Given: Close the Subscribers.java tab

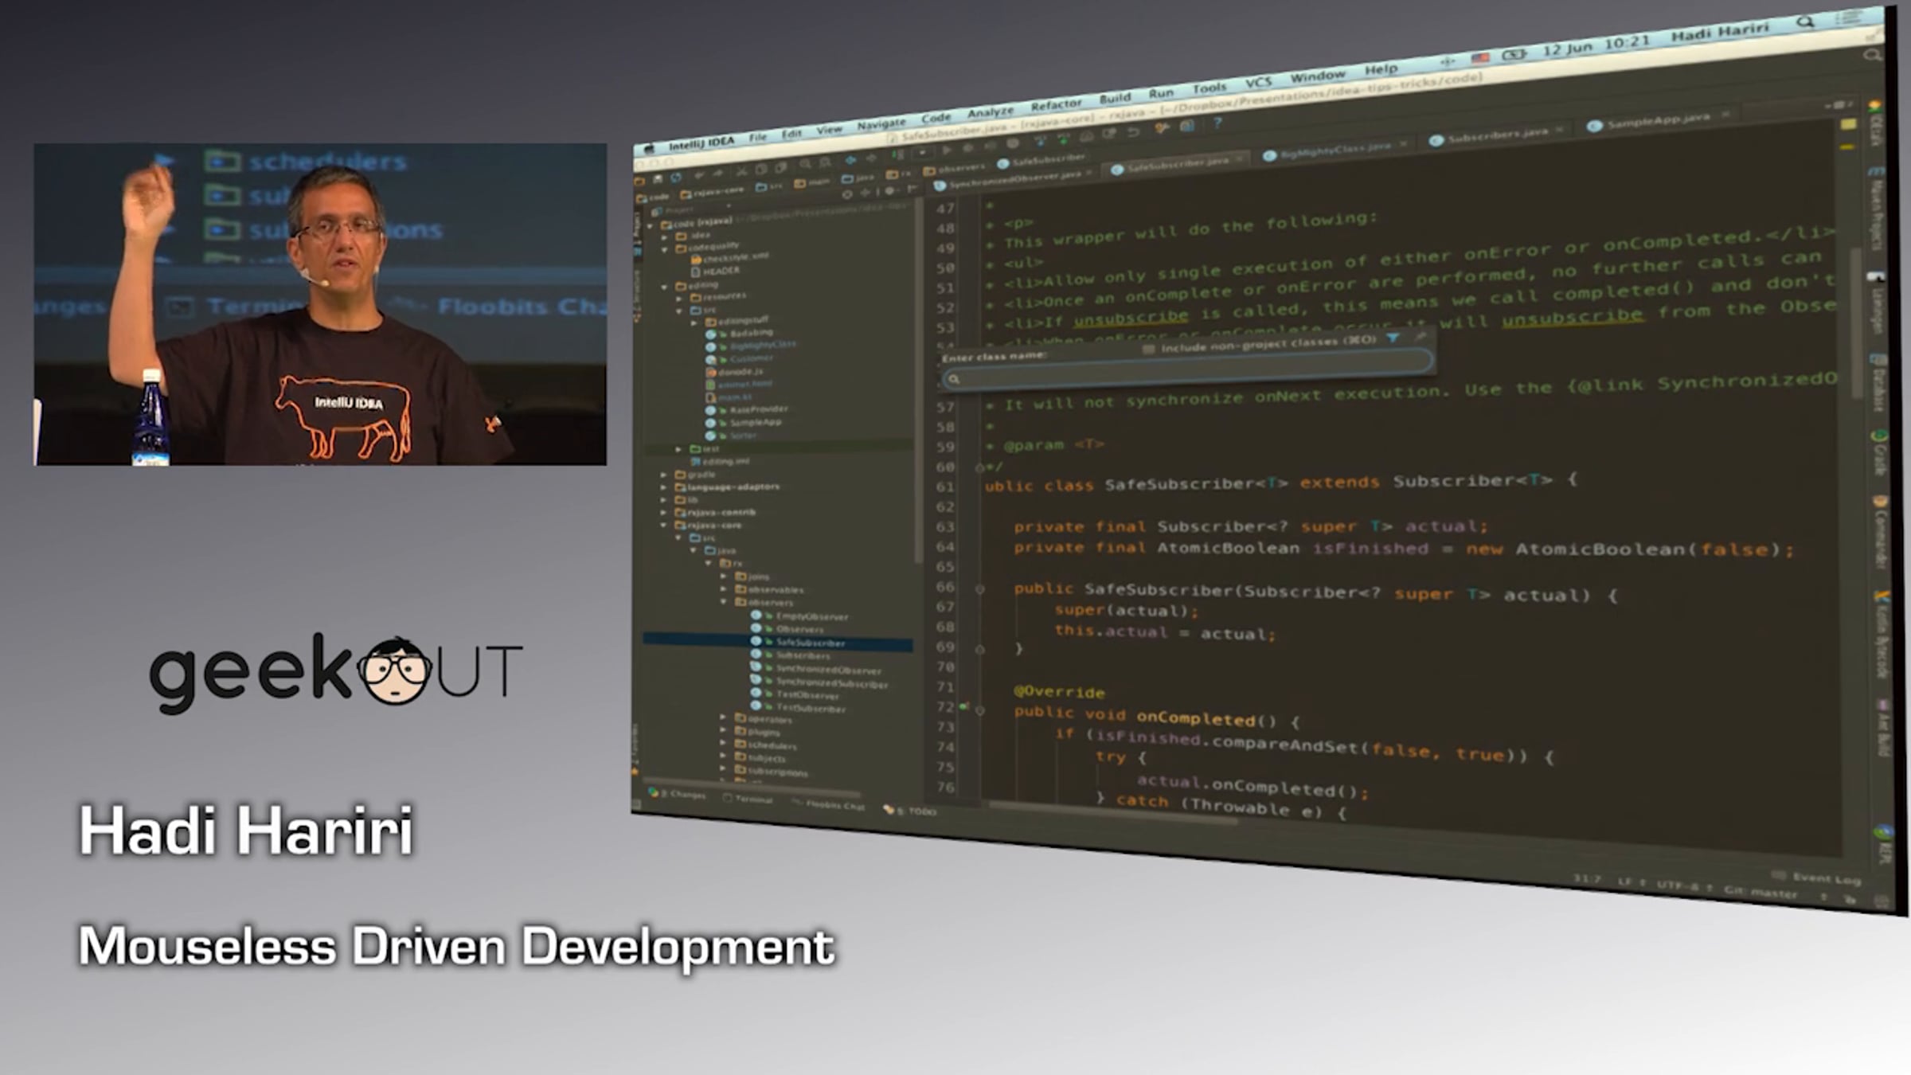Looking at the screenshot, I should pos(1558,130).
